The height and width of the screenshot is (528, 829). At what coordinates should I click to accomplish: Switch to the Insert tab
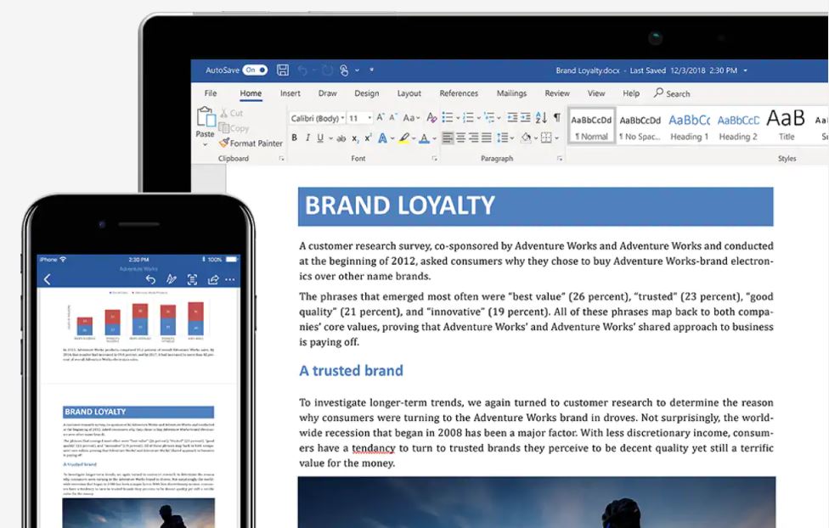coord(290,93)
